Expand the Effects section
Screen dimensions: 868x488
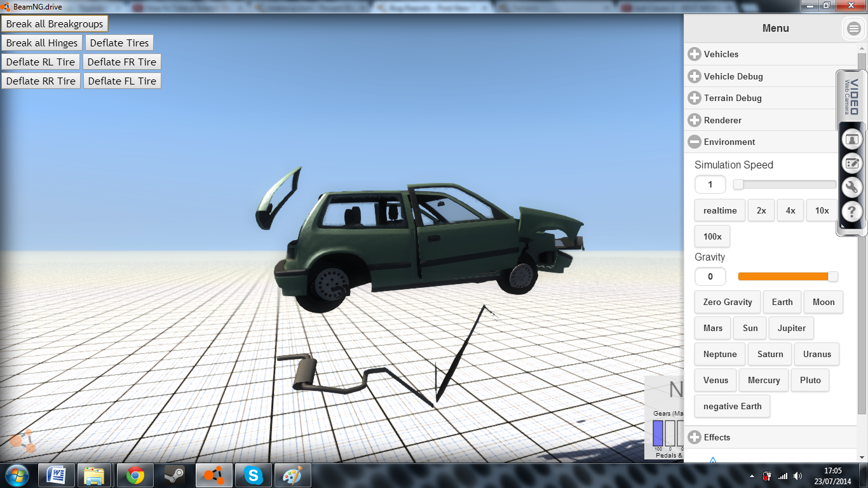coord(771,437)
